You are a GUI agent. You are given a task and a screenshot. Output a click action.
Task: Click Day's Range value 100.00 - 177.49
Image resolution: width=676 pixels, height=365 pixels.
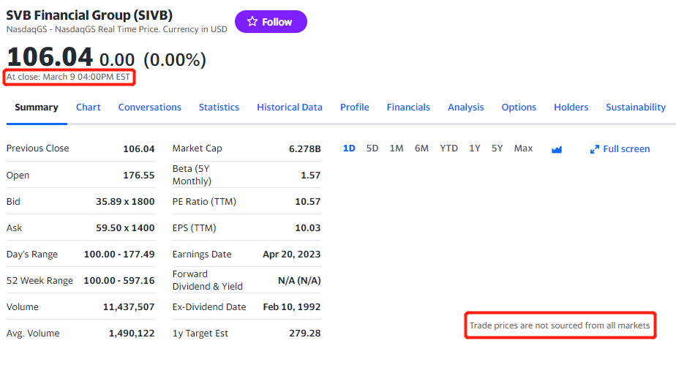click(119, 255)
